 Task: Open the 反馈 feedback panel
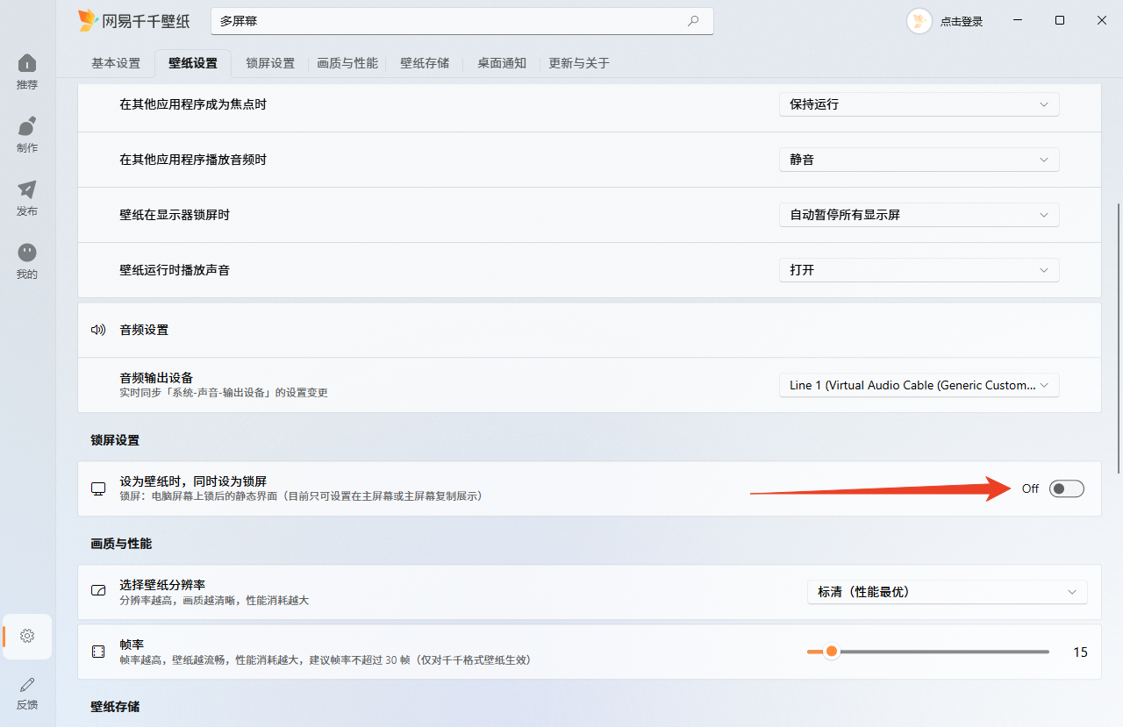(26, 693)
